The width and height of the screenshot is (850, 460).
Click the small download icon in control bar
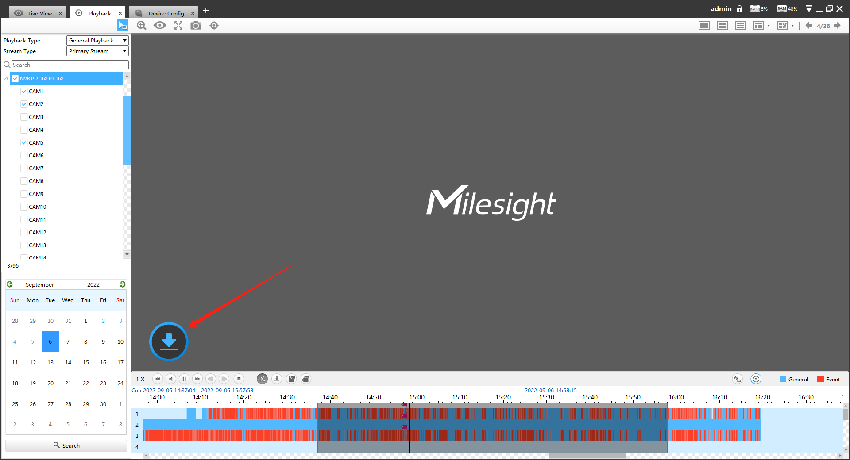click(277, 379)
